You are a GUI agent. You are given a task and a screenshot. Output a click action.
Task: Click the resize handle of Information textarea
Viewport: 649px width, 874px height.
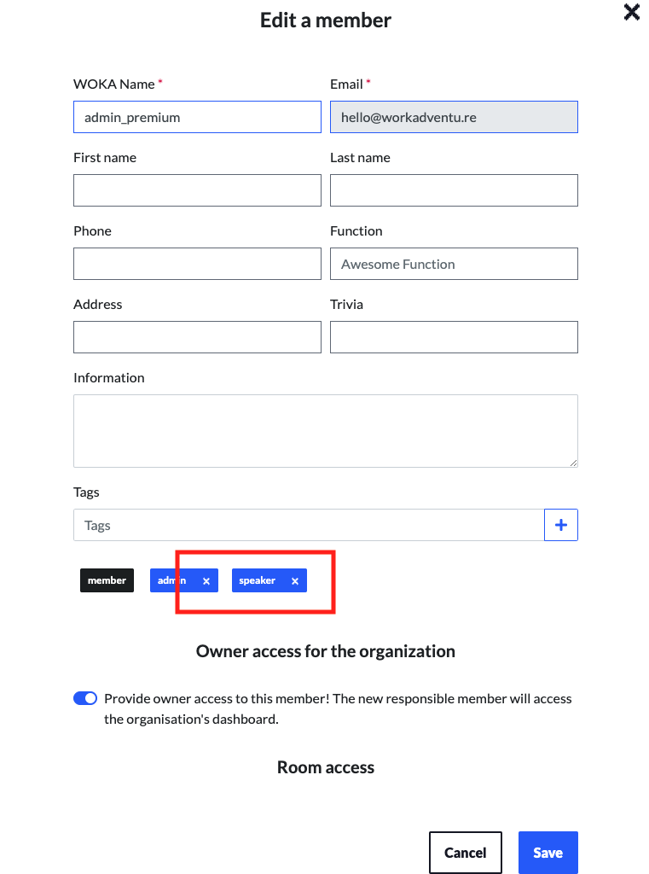tap(573, 463)
